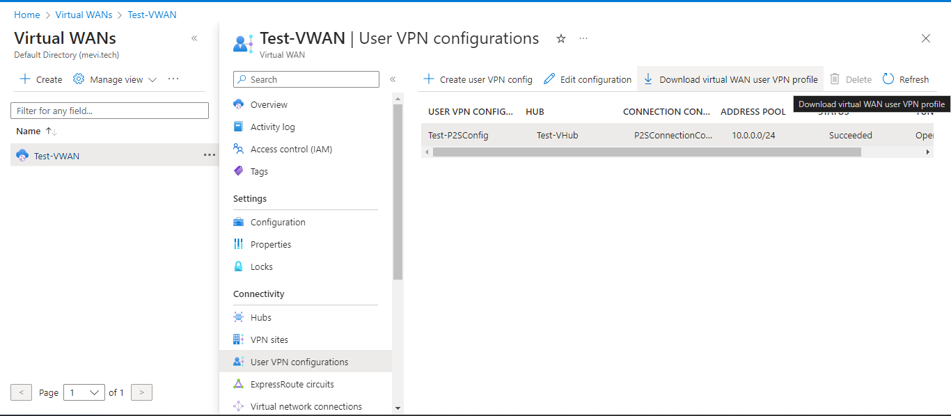Image resolution: width=951 pixels, height=416 pixels.
Task: Open the page number dropdown
Action: click(84, 392)
